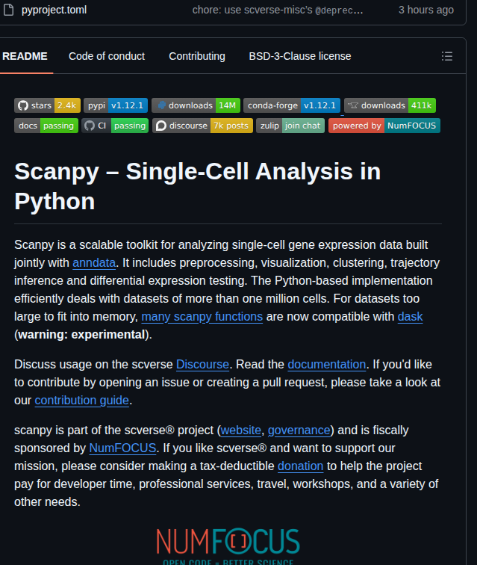
Task: Click the CI passing badge
Action: pyautogui.click(x=115, y=126)
